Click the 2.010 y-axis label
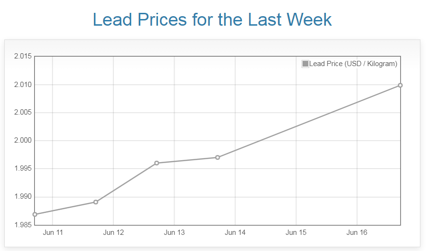 (22, 85)
